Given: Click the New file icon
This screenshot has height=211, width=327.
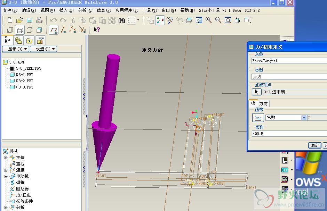Looking at the screenshot, I should click(x=10, y=20).
